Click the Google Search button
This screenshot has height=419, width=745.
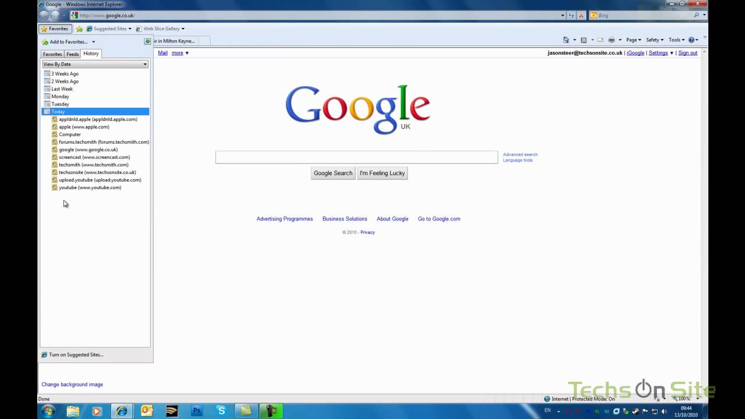pyautogui.click(x=333, y=173)
